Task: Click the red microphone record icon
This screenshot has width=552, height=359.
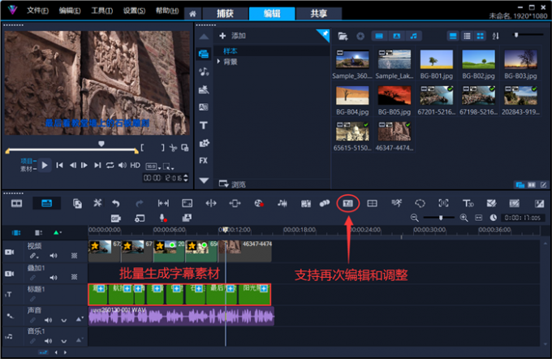Action: 162,218
